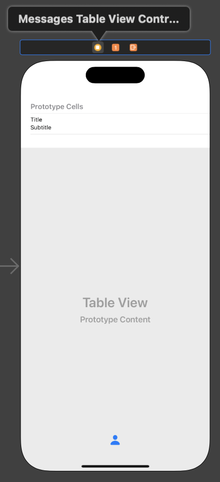Click dark canvas background beside the tooltip
This screenshot has width=220, height=482.
click(x=205, y=19)
